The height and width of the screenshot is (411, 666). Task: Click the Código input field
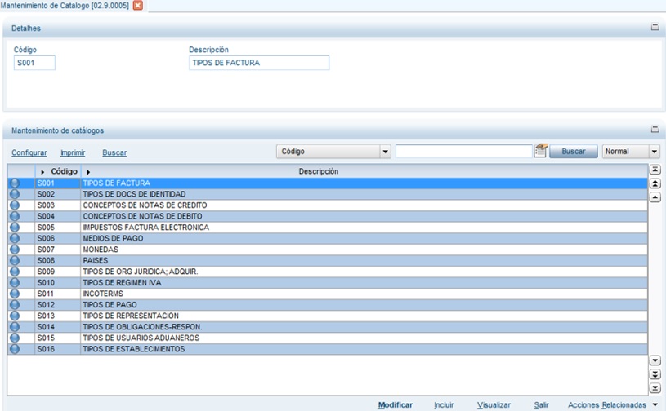[34, 63]
